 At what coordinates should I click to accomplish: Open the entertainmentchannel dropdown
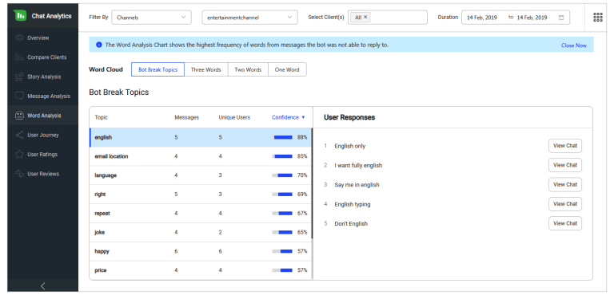tap(249, 18)
